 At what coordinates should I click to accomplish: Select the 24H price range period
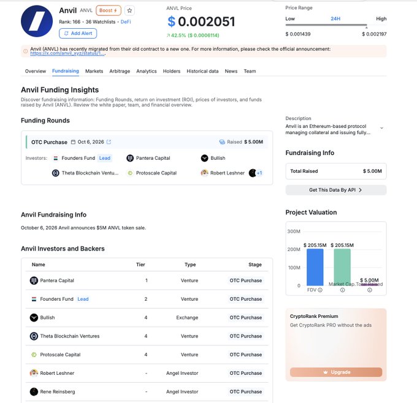tap(335, 18)
